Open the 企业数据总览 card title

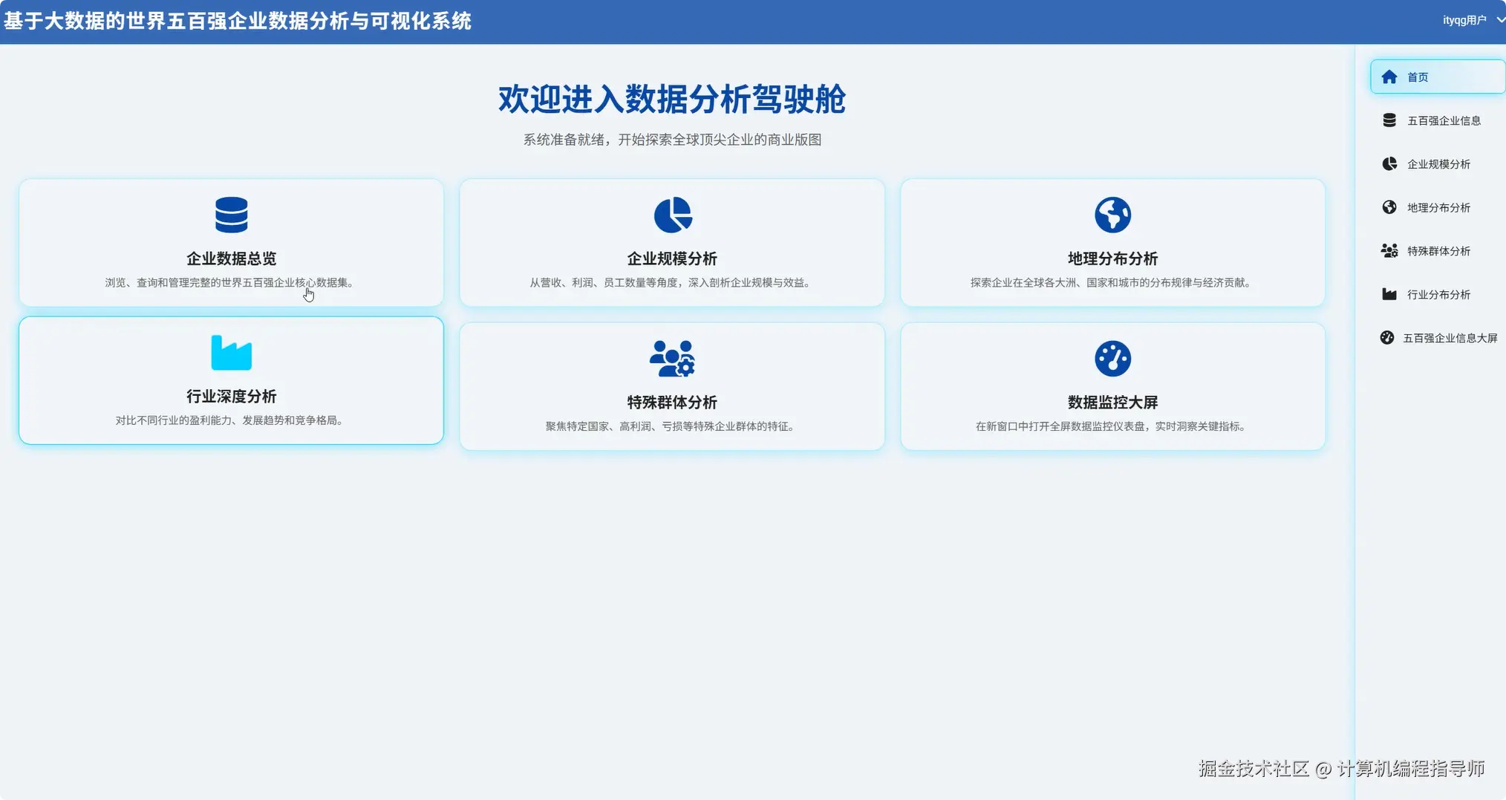231,258
